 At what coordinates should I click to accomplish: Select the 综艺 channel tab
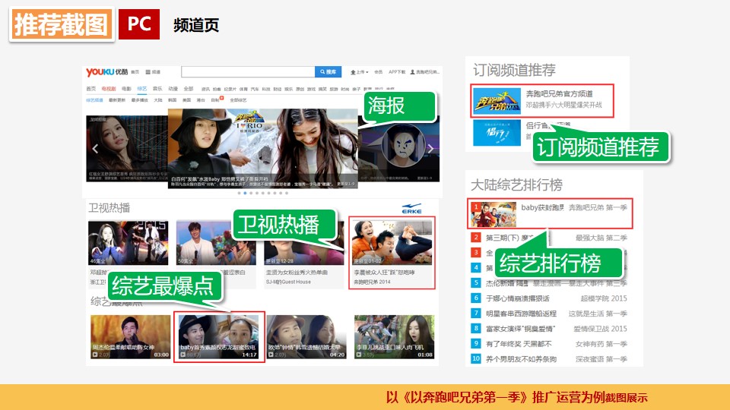(x=142, y=88)
